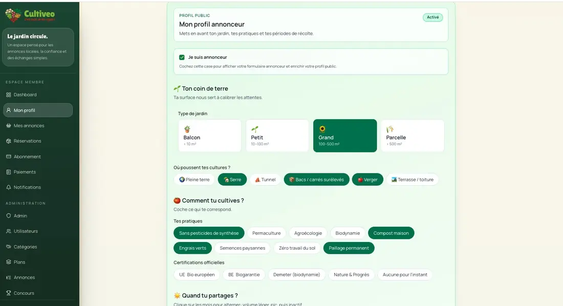Toggle the Tunnel chip
This screenshot has height=306, width=563.
pyautogui.click(x=265, y=180)
